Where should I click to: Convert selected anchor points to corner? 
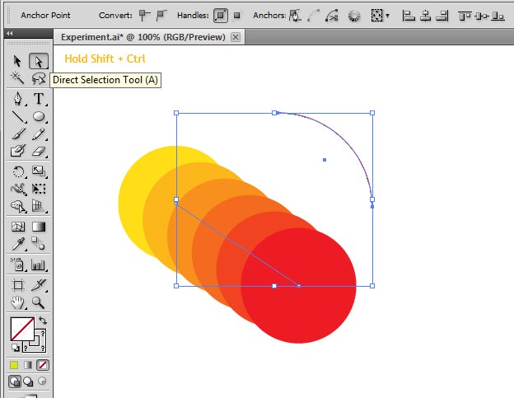[144, 15]
